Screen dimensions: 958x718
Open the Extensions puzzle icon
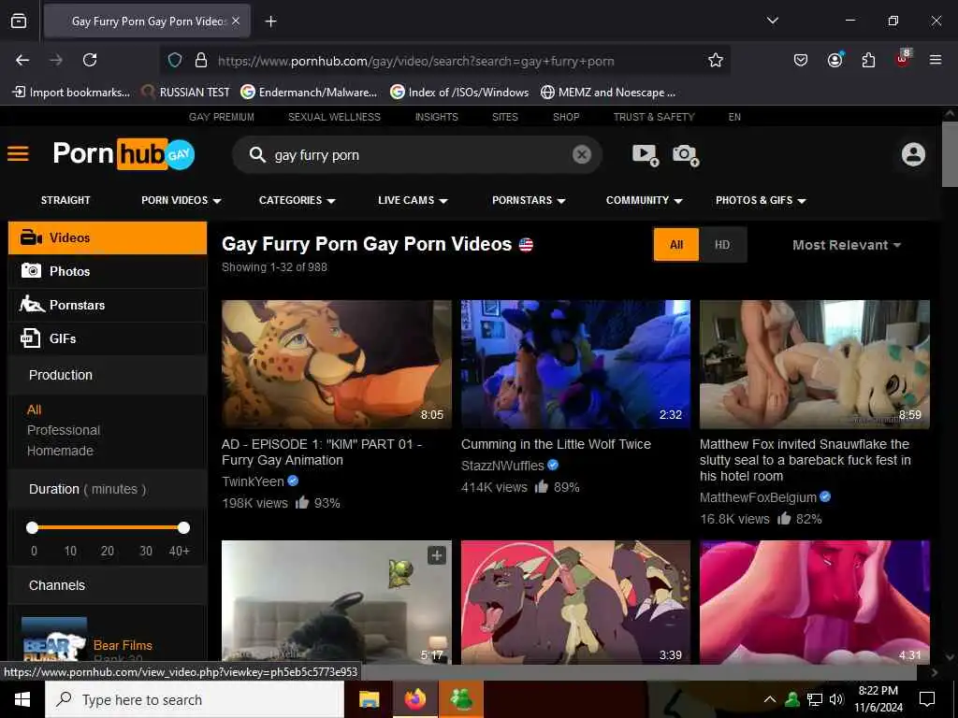(868, 60)
